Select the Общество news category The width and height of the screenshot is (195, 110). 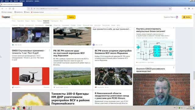coord(57,25)
